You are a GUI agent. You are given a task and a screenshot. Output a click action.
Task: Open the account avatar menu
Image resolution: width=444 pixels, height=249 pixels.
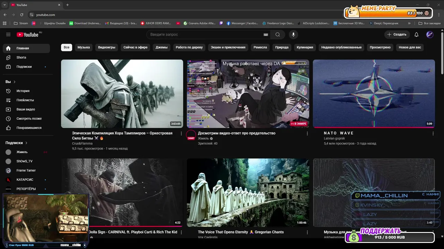click(x=430, y=35)
